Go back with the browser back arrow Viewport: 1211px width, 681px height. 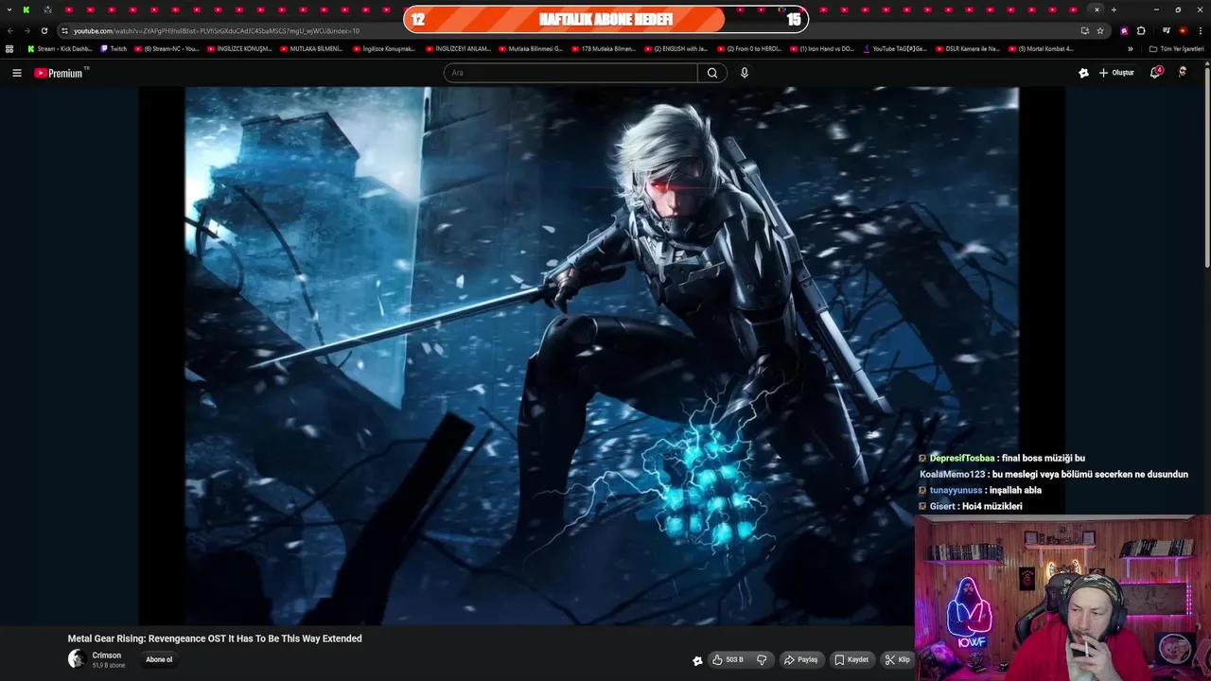(x=10, y=30)
